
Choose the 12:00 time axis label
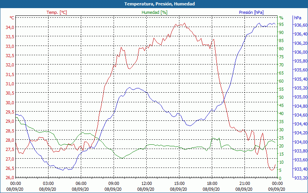click(x=147, y=184)
